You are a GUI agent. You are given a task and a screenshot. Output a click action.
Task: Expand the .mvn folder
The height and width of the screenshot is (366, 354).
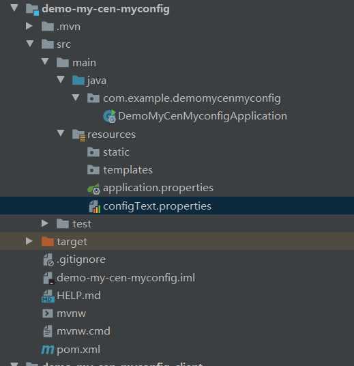(29, 26)
